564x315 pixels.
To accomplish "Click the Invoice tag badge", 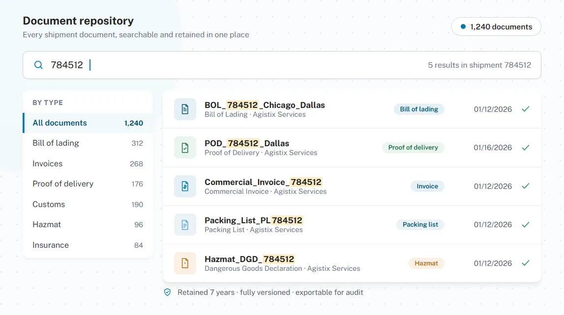I will click(x=427, y=186).
